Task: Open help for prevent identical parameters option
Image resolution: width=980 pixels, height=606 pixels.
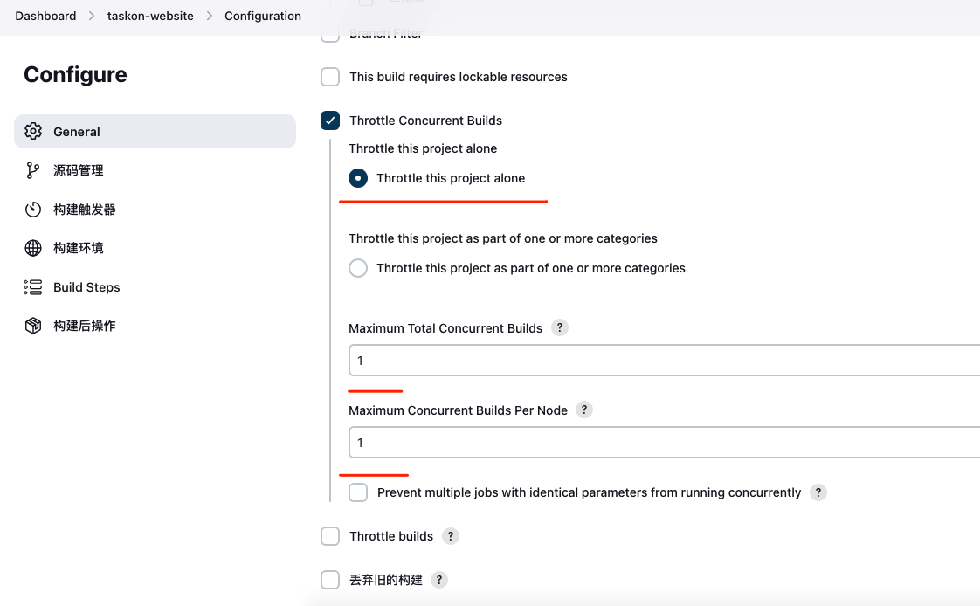Action: click(x=818, y=492)
